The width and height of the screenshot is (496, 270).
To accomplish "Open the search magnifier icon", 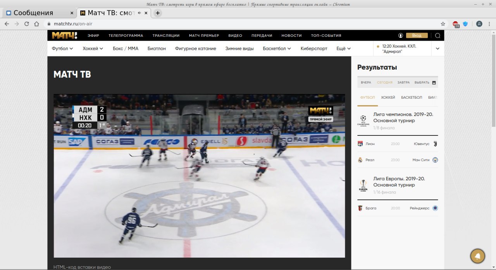I will pos(437,36).
